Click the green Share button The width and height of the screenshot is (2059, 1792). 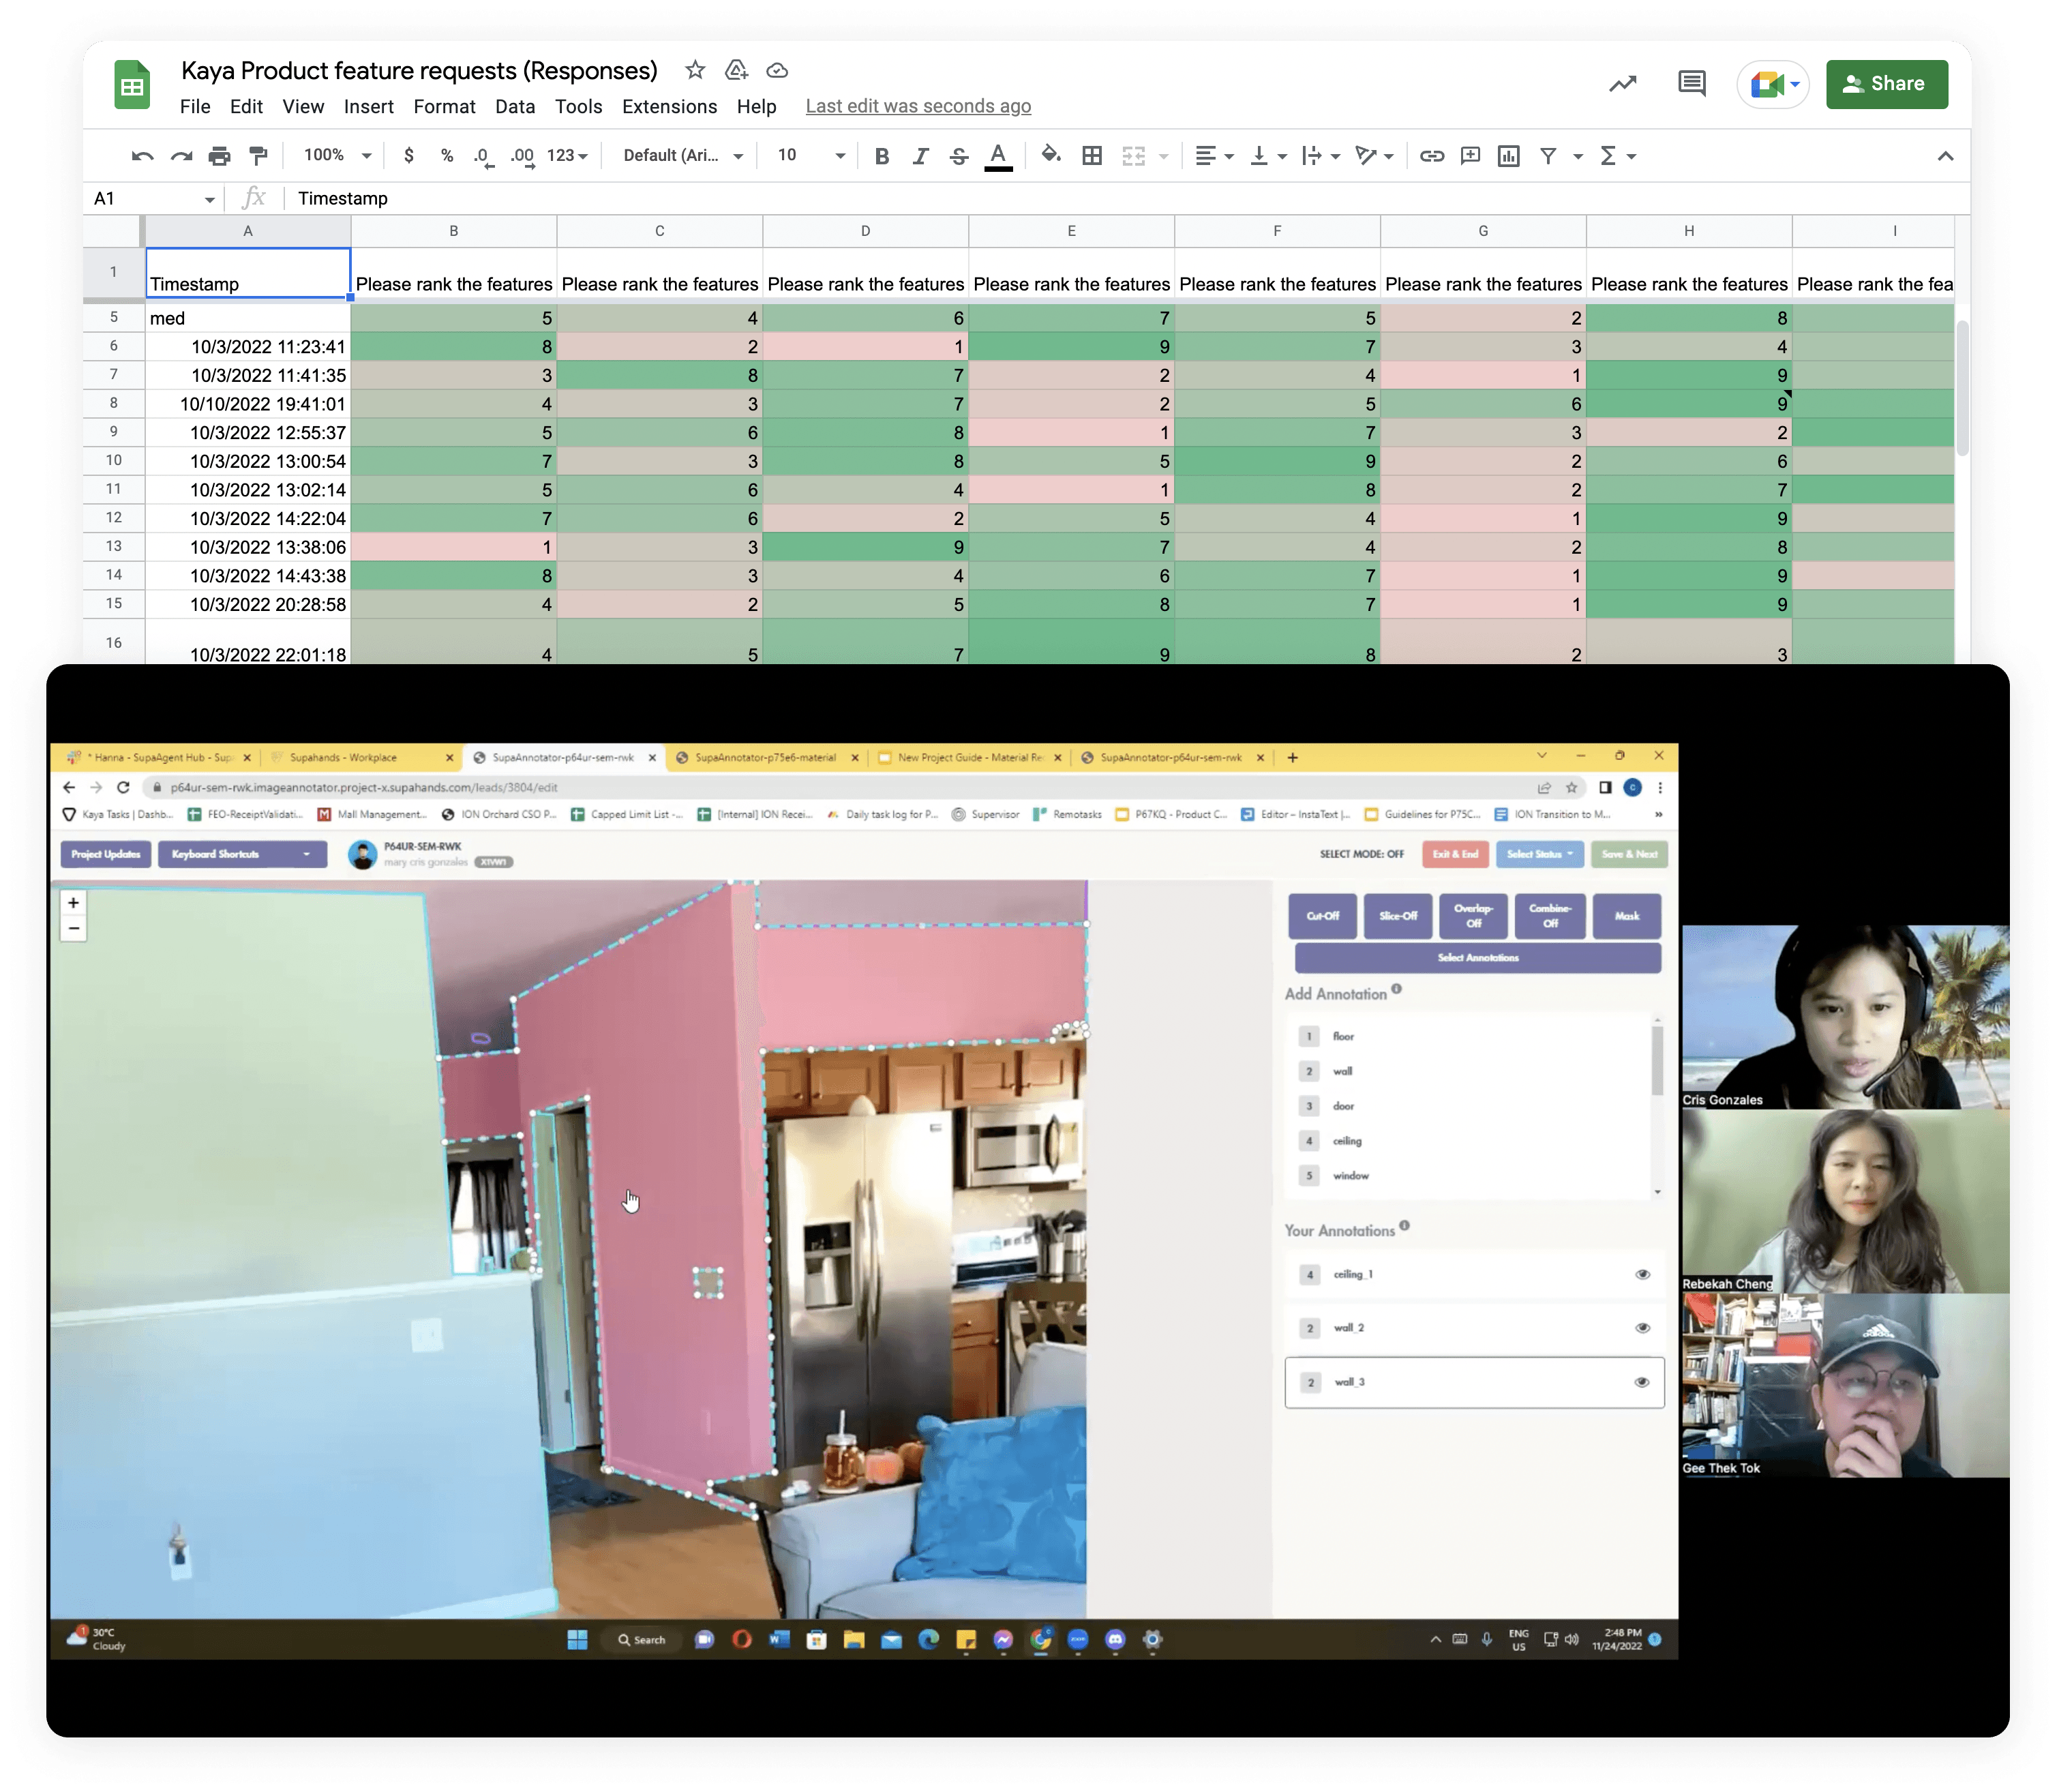coord(1886,84)
